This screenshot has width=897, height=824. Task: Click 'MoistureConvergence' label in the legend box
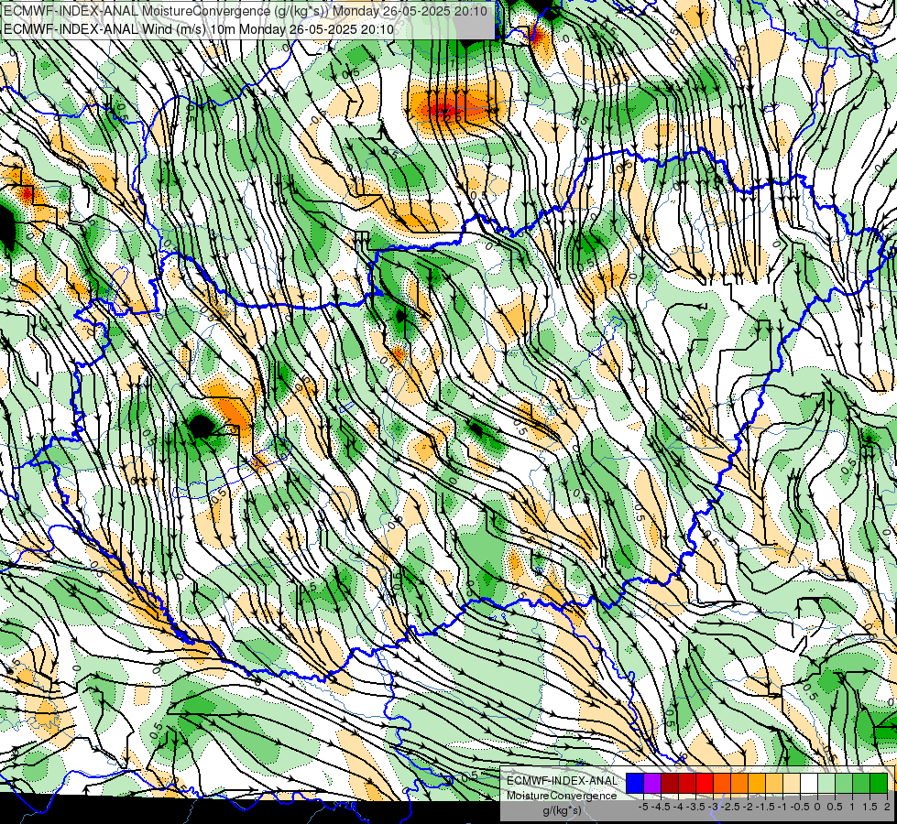tap(562, 796)
